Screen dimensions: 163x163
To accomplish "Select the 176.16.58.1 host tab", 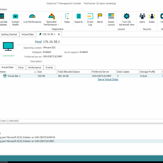I will (x=49, y=34).
